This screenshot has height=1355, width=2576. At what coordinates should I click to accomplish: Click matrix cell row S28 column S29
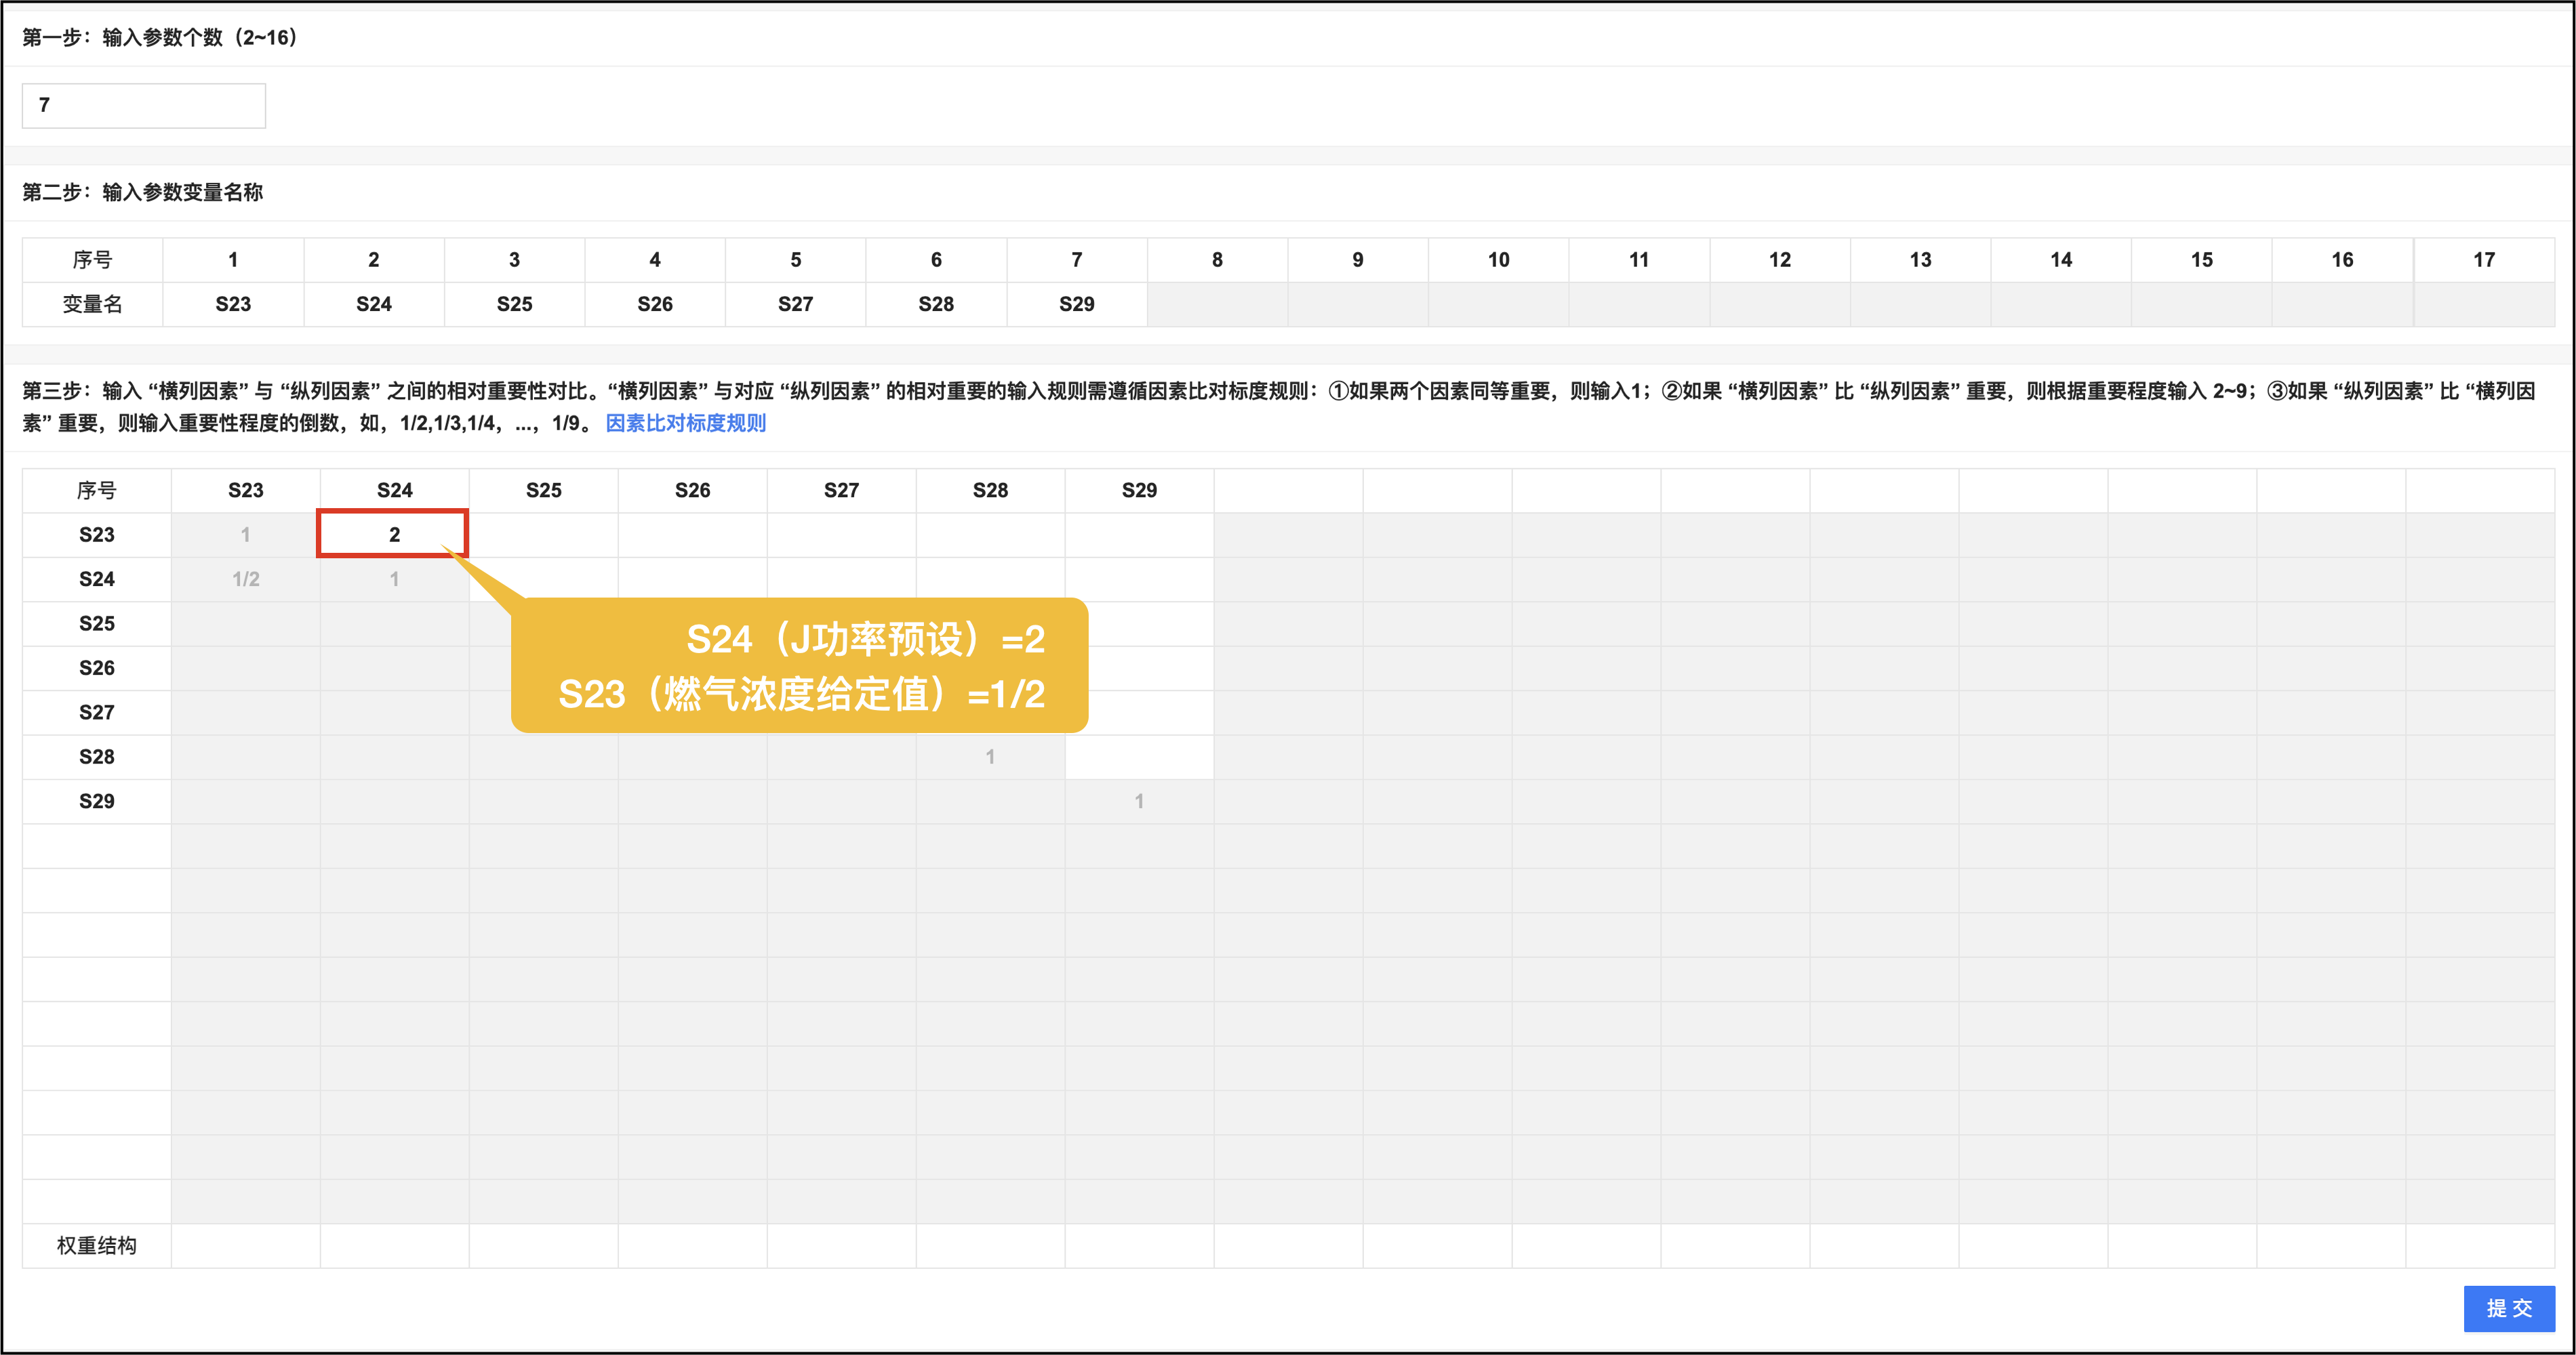coord(1139,757)
